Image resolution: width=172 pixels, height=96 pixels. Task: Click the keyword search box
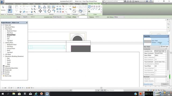click(113, 1)
